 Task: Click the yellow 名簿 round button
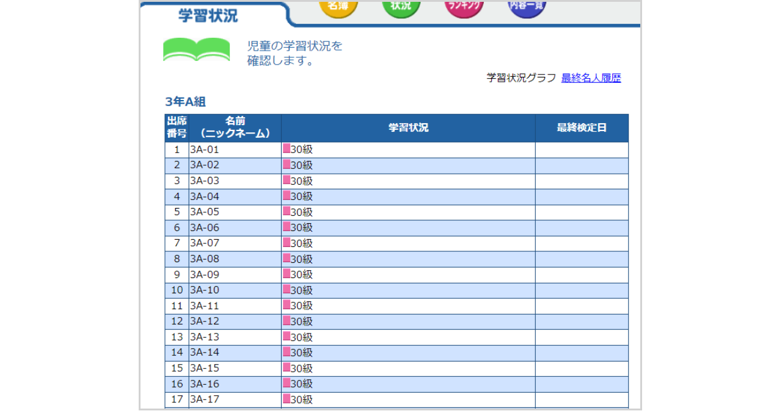[338, 7]
